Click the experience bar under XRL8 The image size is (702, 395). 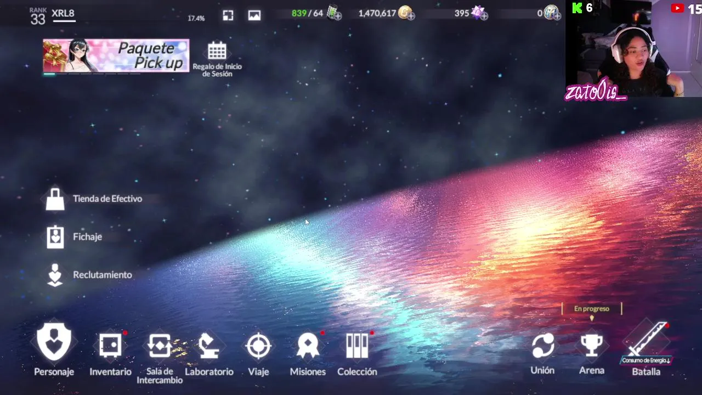[x=64, y=21]
